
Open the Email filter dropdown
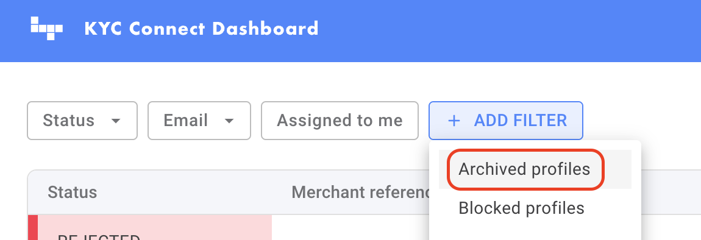pyautogui.click(x=199, y=121)
